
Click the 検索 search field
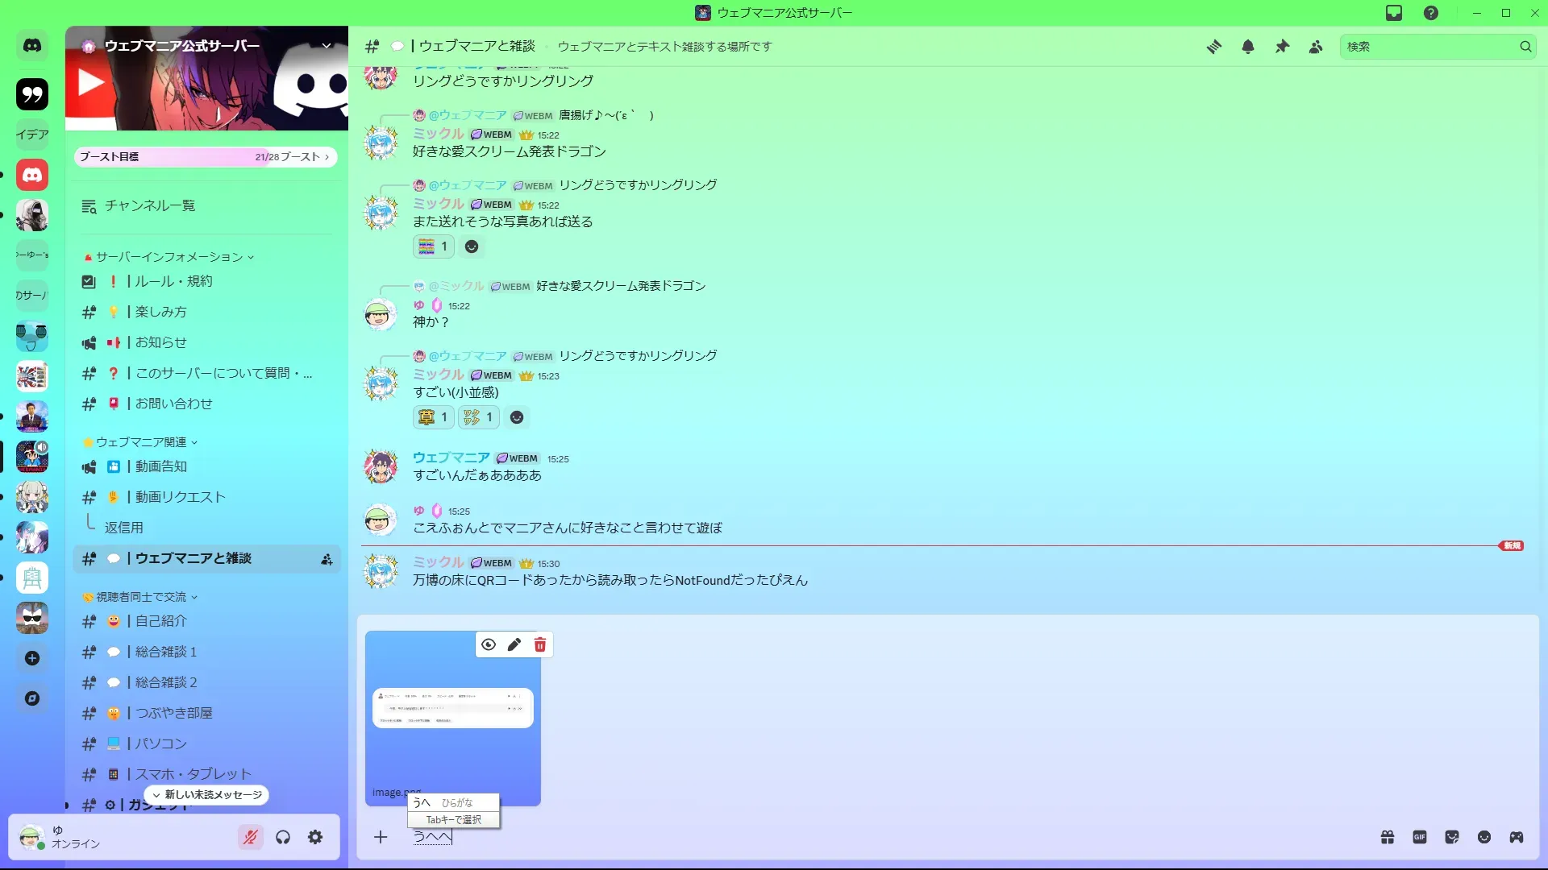[1427, 47]
